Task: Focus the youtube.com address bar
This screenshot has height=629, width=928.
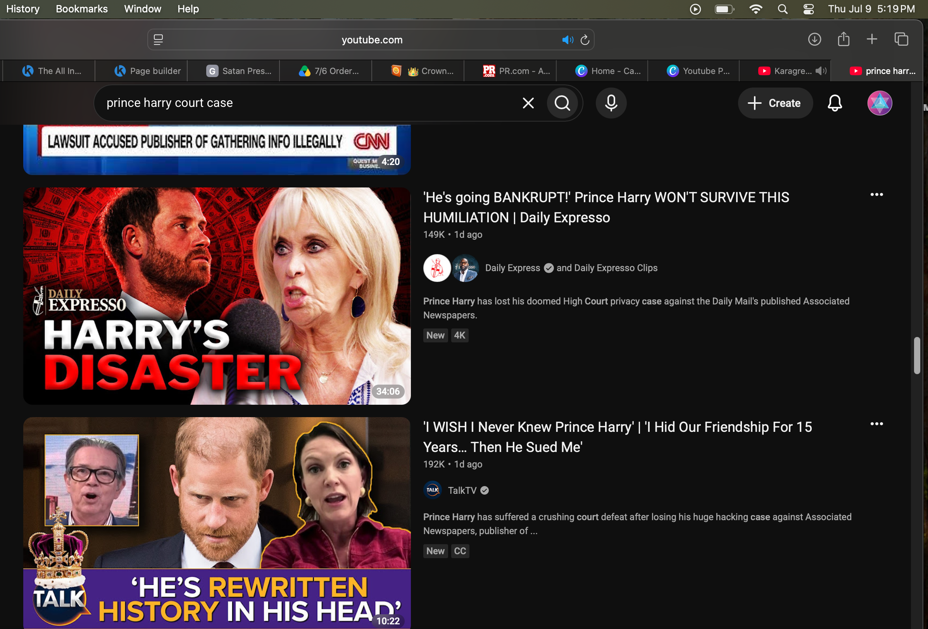Action: click(371, 40)
